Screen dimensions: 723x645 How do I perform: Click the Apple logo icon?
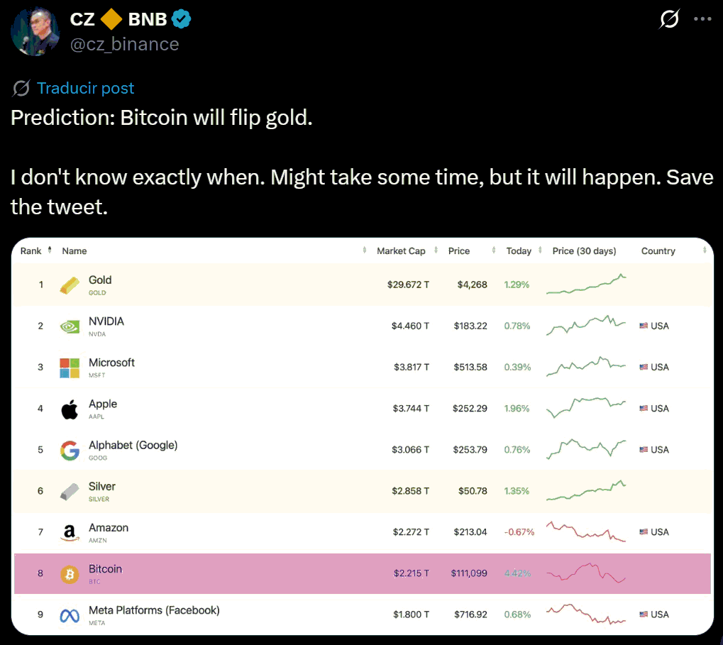point(70,409)
